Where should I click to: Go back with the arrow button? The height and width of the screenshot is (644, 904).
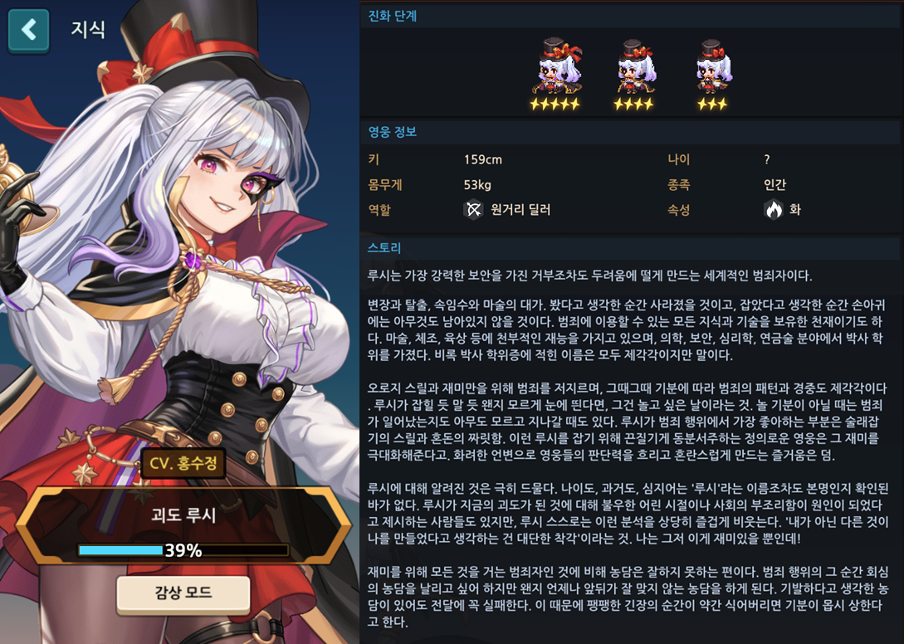29,29
